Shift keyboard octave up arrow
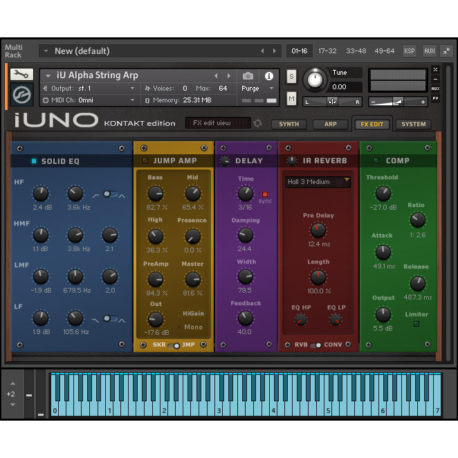 coord(12,383)
